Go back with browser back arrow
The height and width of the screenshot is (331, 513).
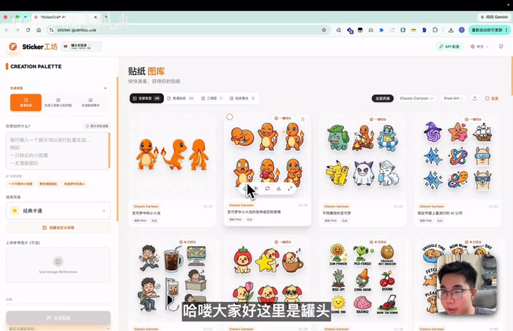pyautogui.click(x=7, y=30)
